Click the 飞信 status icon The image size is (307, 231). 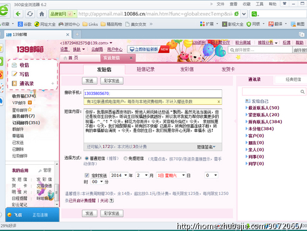[9, 215]
